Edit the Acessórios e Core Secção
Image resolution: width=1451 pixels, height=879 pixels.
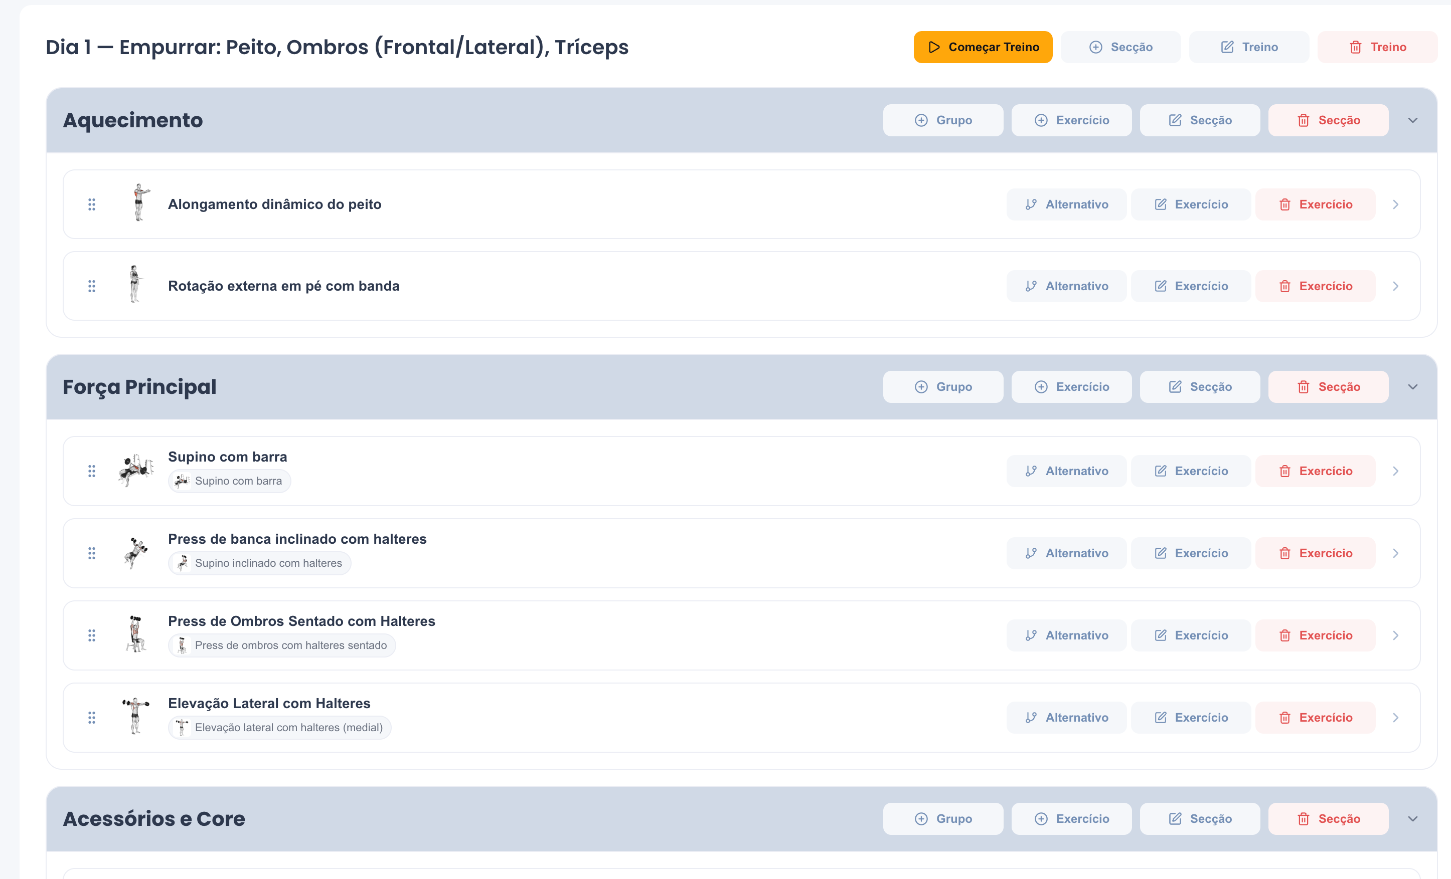coord(1200,818)
